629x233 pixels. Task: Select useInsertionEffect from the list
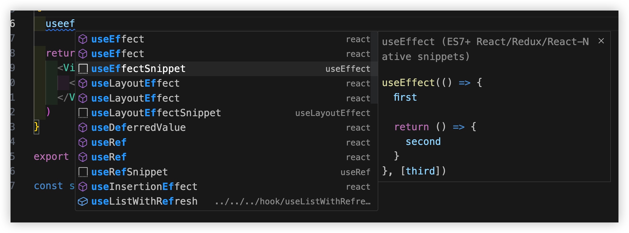(x=144, y=187)
